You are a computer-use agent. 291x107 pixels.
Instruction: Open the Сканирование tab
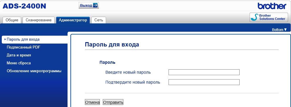tap(38, 20)
